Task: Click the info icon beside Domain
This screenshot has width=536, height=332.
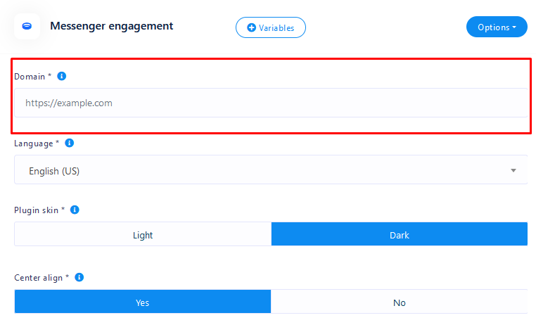Action: [x=61, y=76]
